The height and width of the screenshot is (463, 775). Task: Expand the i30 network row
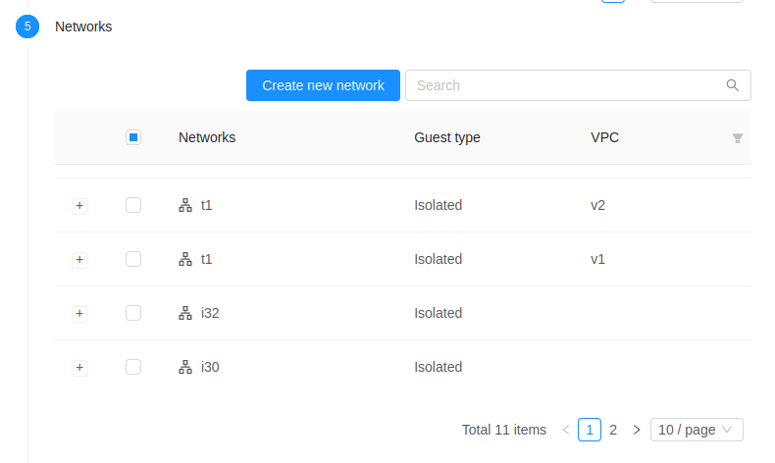pyautogui.click(x=80, y=368)
